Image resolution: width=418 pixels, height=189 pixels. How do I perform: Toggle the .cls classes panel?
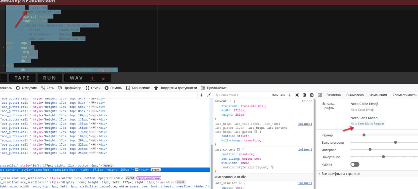(282, 95)
